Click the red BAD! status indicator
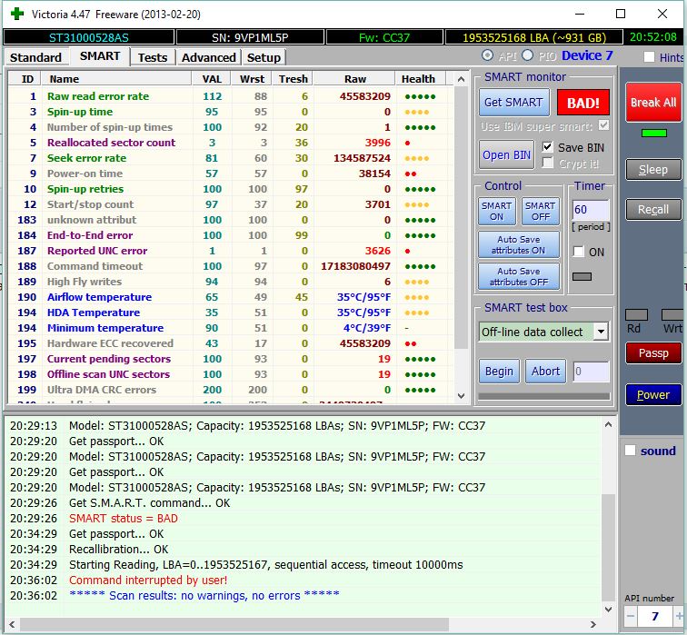Screen dimensions: 687x635 pos(582,103)
